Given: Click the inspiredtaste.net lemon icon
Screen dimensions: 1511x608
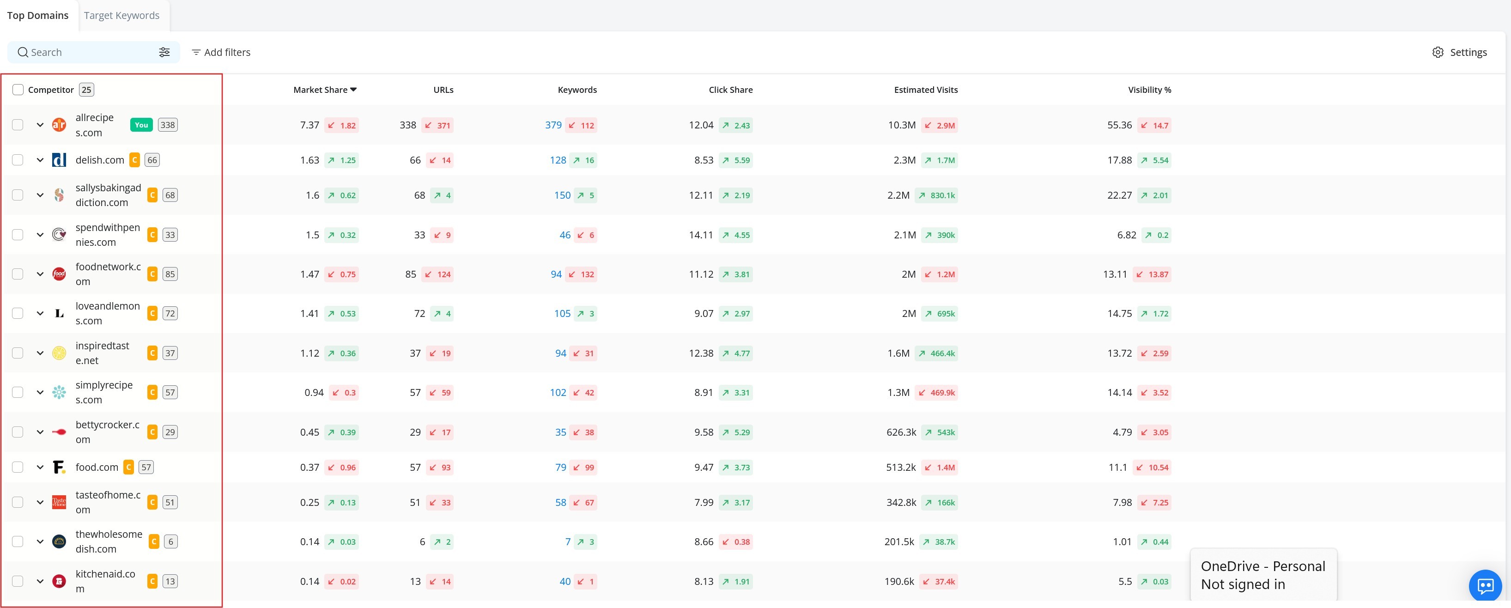Looking at the screenshot, I should coord(59,353).
